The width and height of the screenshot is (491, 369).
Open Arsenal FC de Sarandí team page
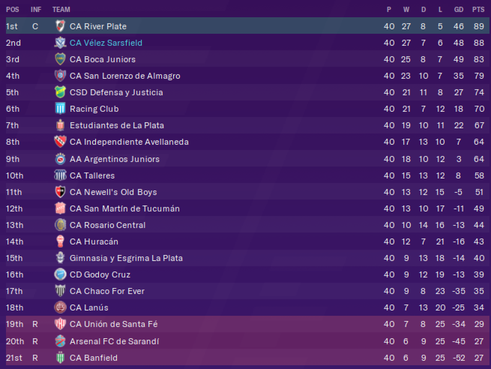[x=114, y=341]
